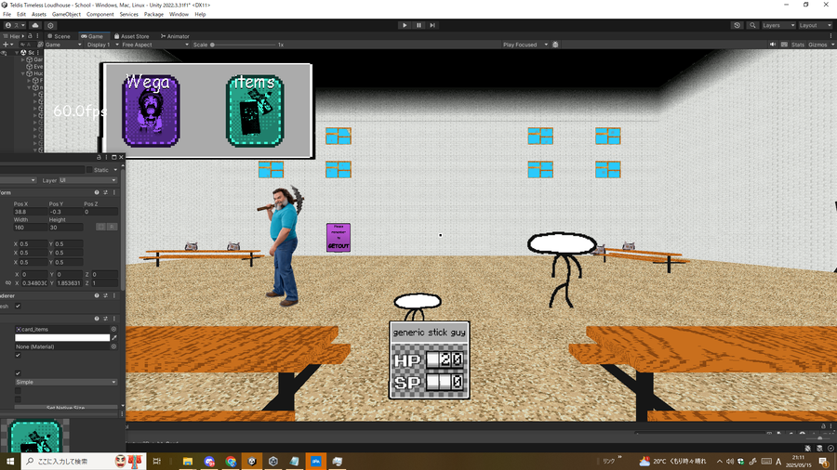Image resolution: width=837 pixels, height=470 pixels.
Task: Toggle the Gizmos button
Action: coord(817,45)
